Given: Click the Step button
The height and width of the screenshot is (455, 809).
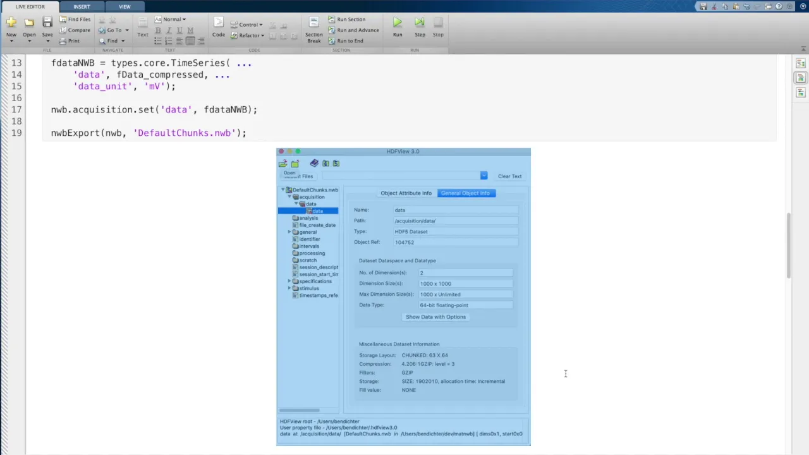Looking at the screenshot, I should pyautogui.click(x=420, y=27).
